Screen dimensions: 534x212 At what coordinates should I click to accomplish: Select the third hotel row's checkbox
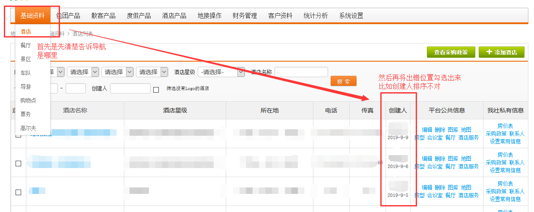point(18,192)
